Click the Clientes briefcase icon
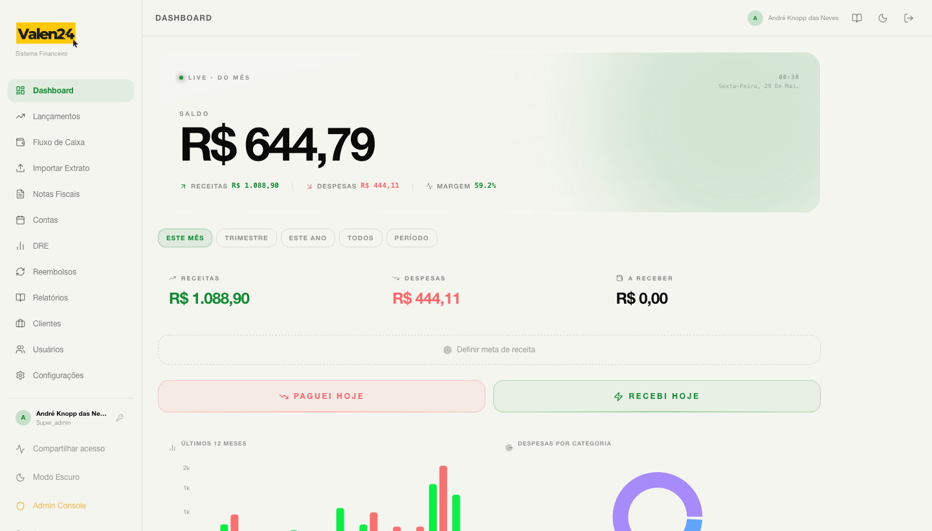The height and width of the screenshot is (531, 932). (x=20, y=324)
